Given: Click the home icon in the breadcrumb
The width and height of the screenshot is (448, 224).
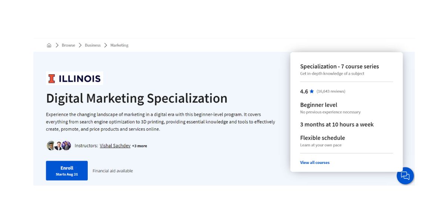Looking at the screenshot, I should click(49, 45).
